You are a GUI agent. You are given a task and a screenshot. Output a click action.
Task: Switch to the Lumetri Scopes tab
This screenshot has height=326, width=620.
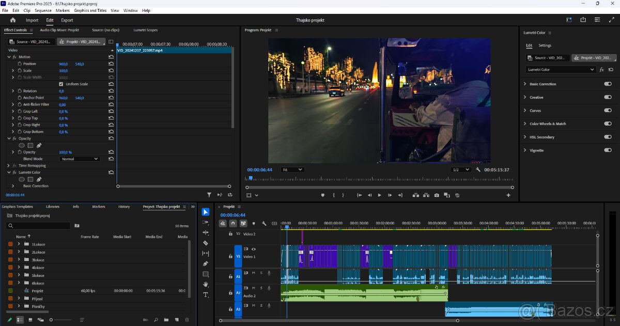click(146, 30)
